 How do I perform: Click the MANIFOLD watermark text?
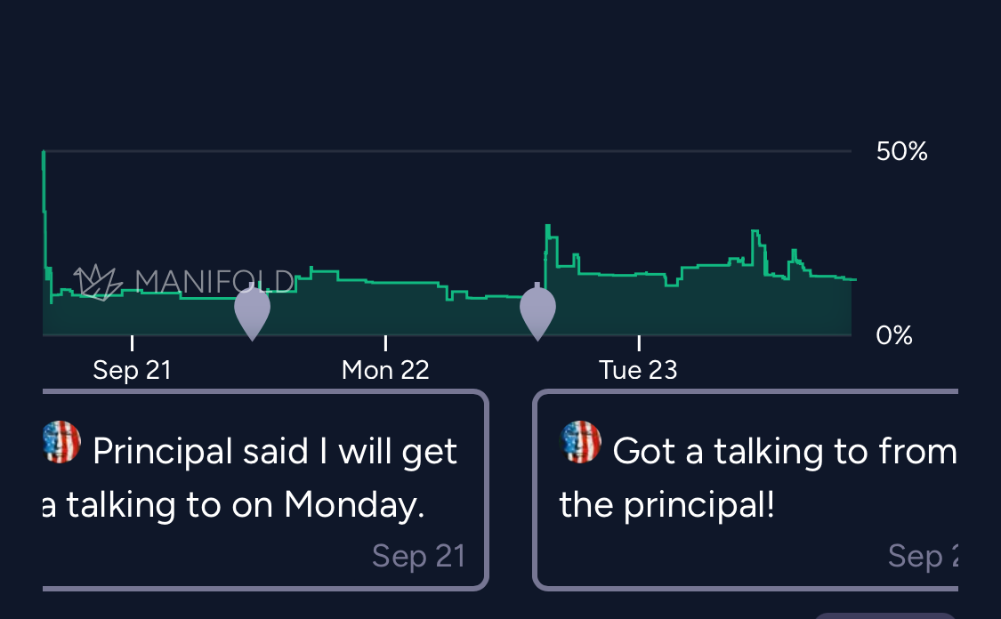(214, 282)
